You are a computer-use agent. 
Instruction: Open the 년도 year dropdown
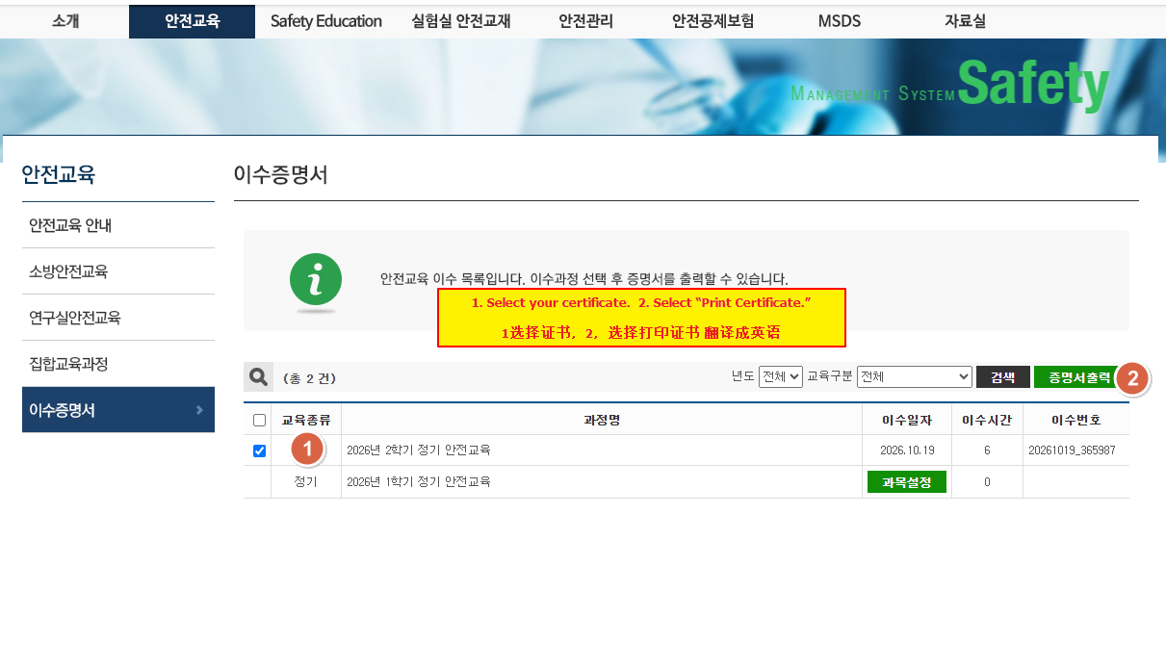click(x=781, y=377)
